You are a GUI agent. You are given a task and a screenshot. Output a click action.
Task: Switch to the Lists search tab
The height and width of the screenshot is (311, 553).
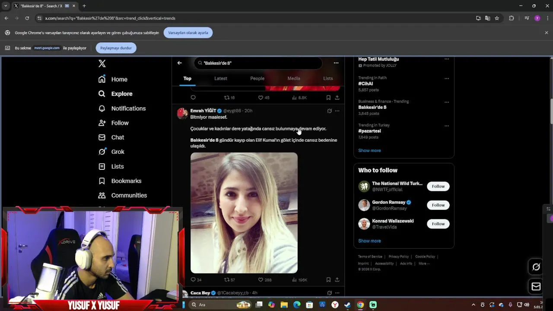click(328, 79)
